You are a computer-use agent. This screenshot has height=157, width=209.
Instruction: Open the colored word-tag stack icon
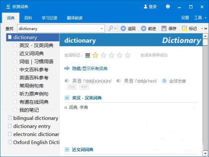88,56
